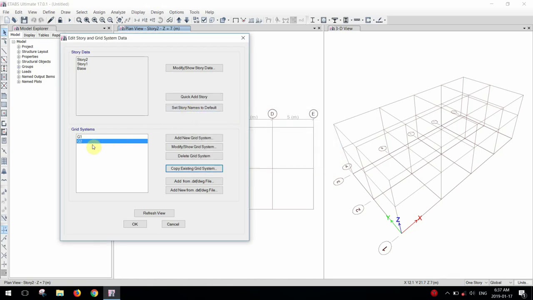Expand the Project tree node
Image resolution: width=533 pixels, height=300 pixels.
(x=19, y=47)
